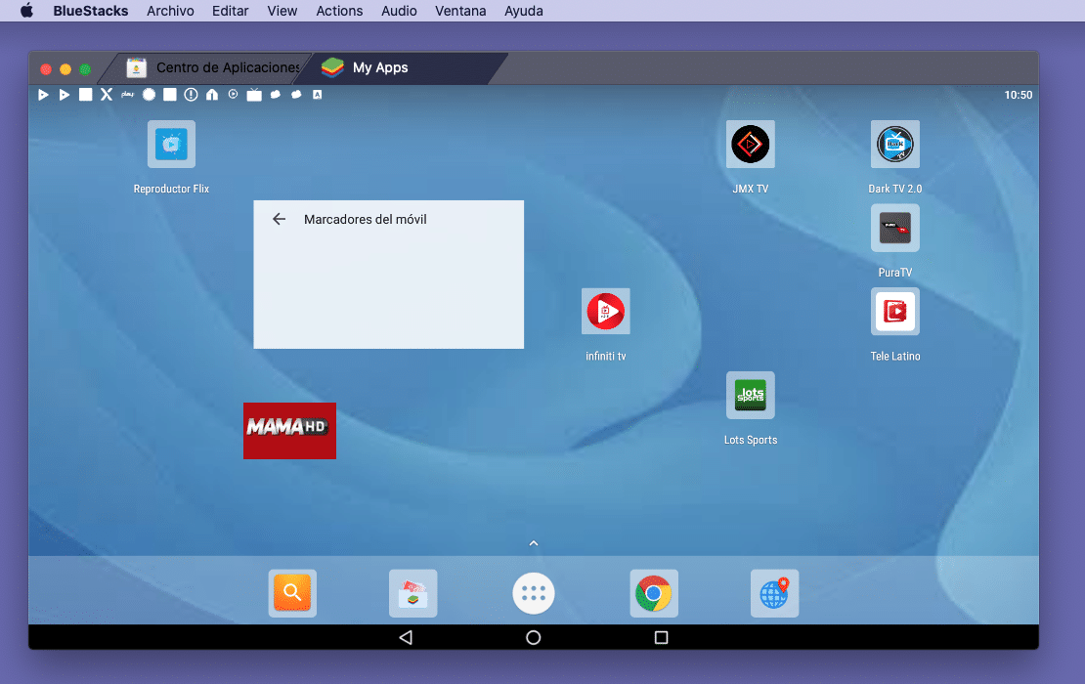
Task: Start the Tele Latino app
Action: (x=894, y=311)
